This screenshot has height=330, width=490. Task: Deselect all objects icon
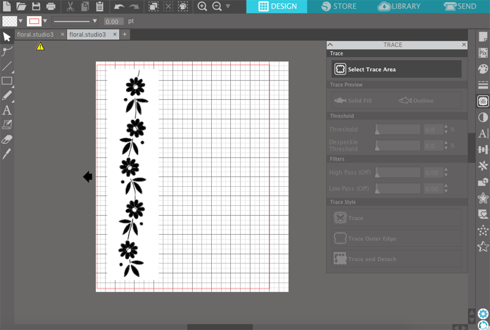(168, 6)
